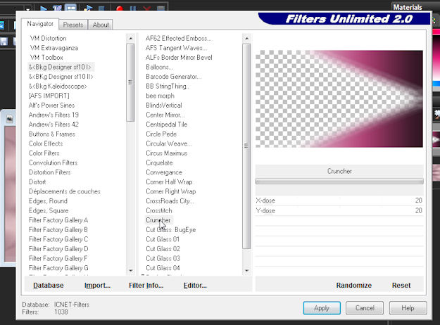Choose filter Center Mirror...
The height and width of the screenshot is (325, 440).
(x=165, y=115)
